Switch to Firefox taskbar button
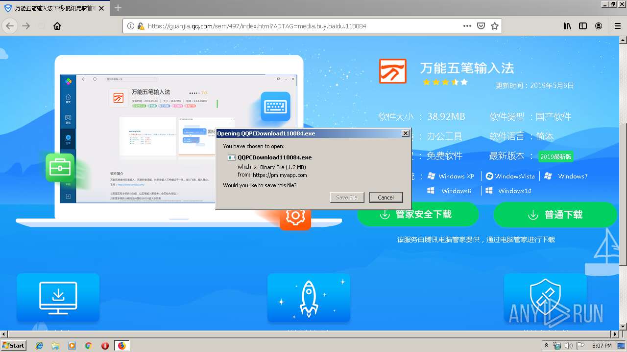The height and width of the screenshot is (352, 627). [x=122, y=346]
